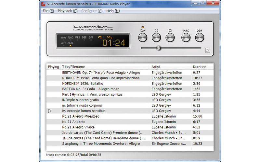Open the Playback menu
260x162 pixels.
pos(68,11)
